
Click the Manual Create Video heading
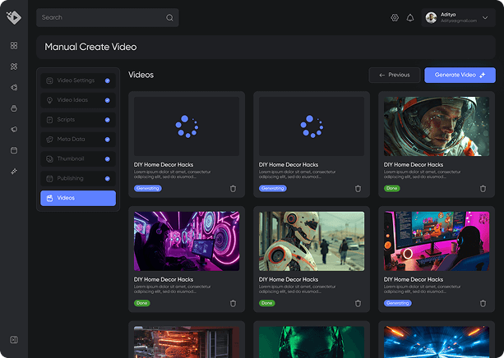tap(90, 47)
